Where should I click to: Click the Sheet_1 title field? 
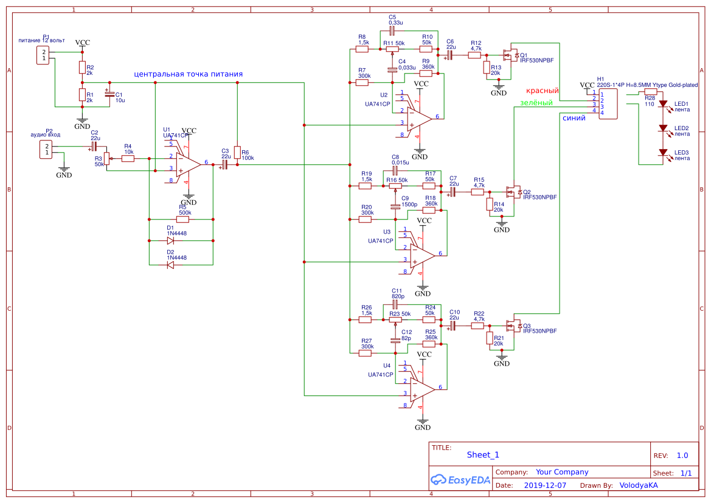tap(483, 455)
